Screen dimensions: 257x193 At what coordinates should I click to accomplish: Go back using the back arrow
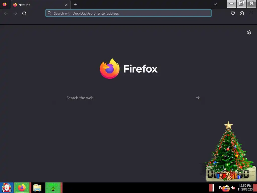pos(6,13)
